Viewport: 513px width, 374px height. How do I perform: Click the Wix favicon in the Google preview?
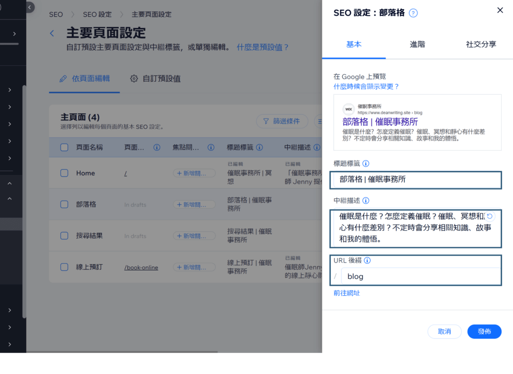(x=348, y=109)
